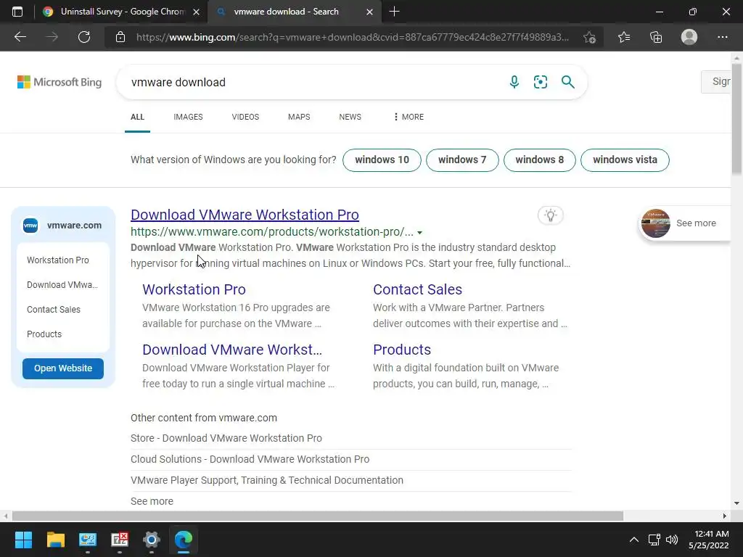
Task: Go back to the previous page
Action: 20,37
